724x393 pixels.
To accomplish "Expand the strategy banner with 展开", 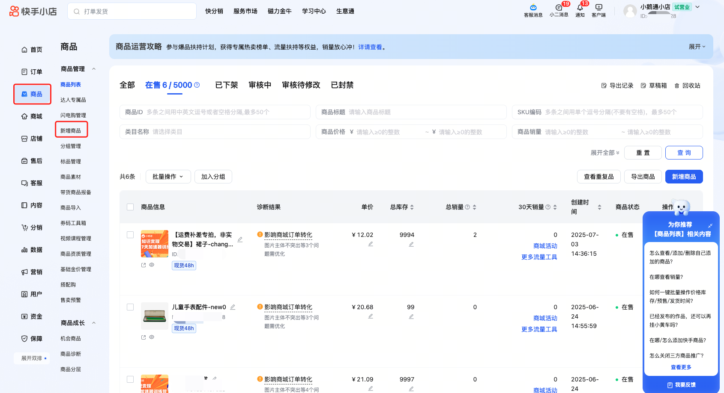I will (x=697, y=47).
